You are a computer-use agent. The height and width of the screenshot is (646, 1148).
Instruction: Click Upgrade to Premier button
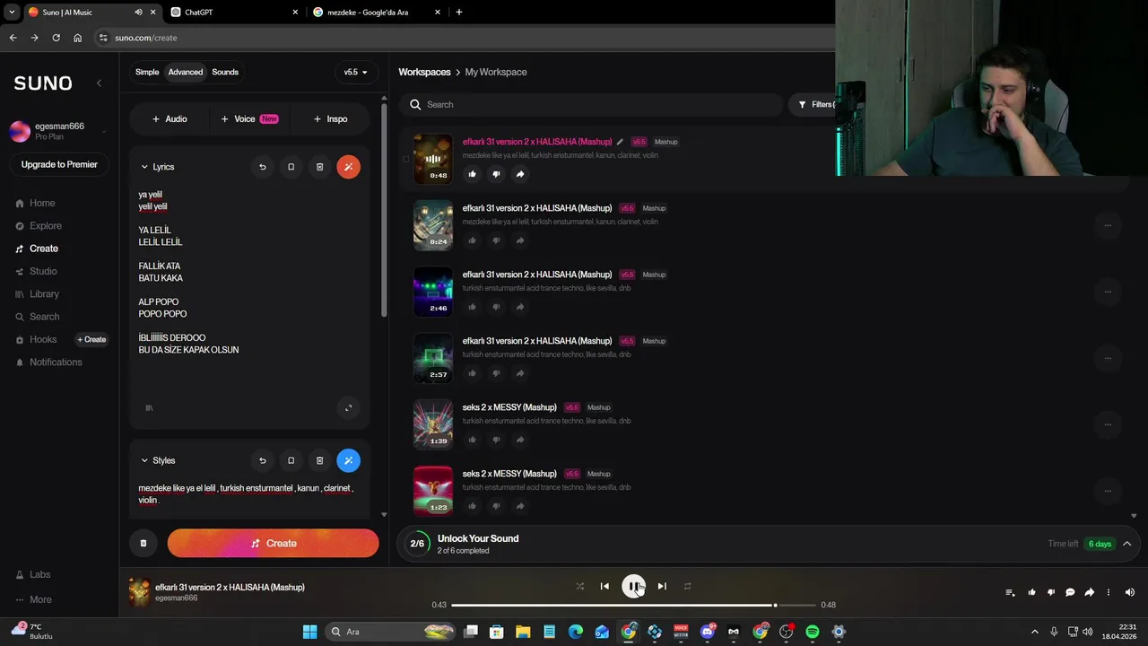tap(59, 164)
